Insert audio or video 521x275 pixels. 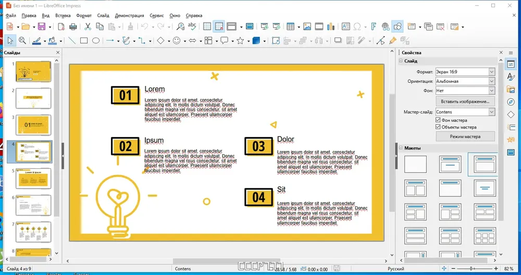tap(319, 27)
